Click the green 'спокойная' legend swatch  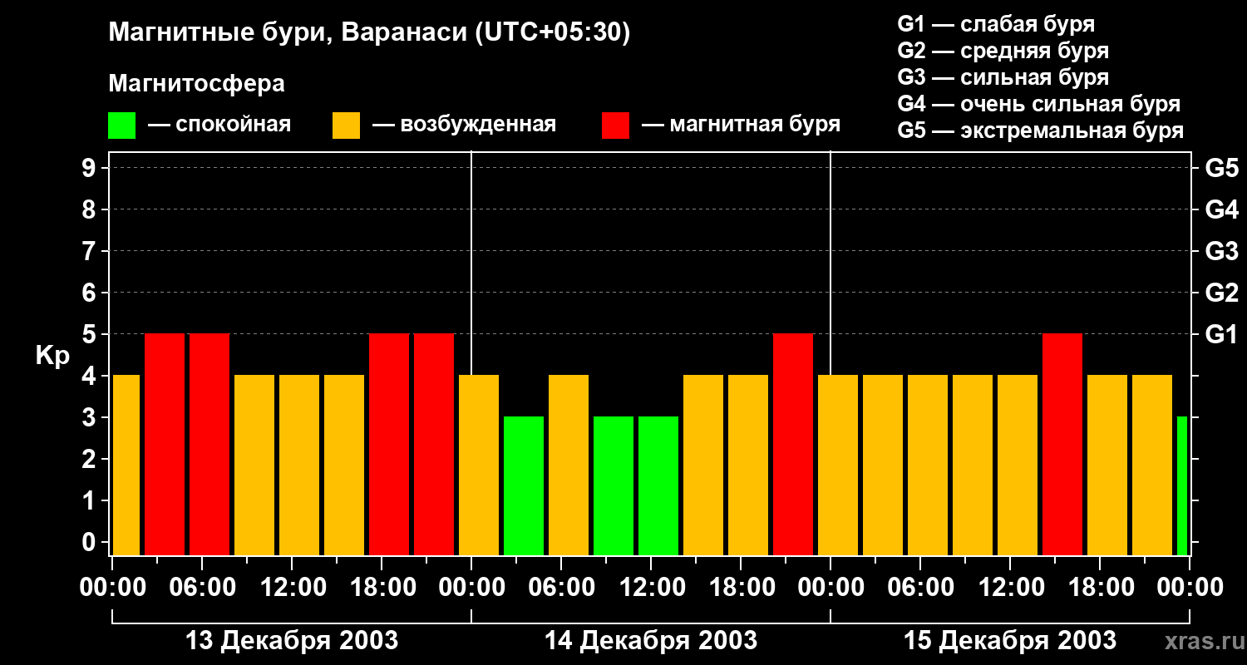pos(121,126)
